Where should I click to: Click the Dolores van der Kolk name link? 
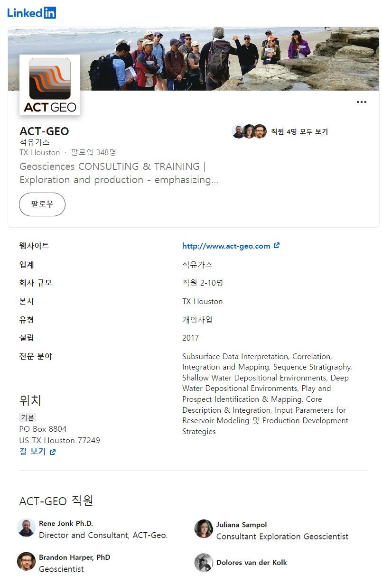(252, 562)
